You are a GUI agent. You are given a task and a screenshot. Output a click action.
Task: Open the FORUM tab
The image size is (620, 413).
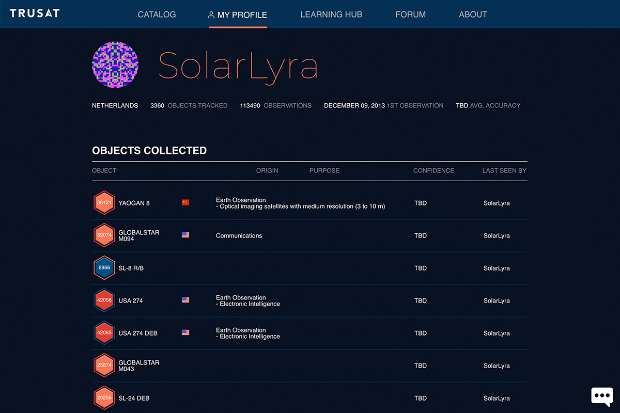coord(411,14)
